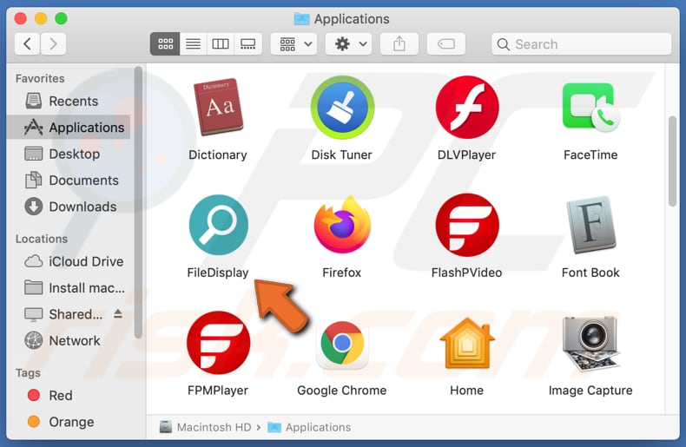Switch to icon view mode
Screen dimensions: 686x447
click(165, 44)
